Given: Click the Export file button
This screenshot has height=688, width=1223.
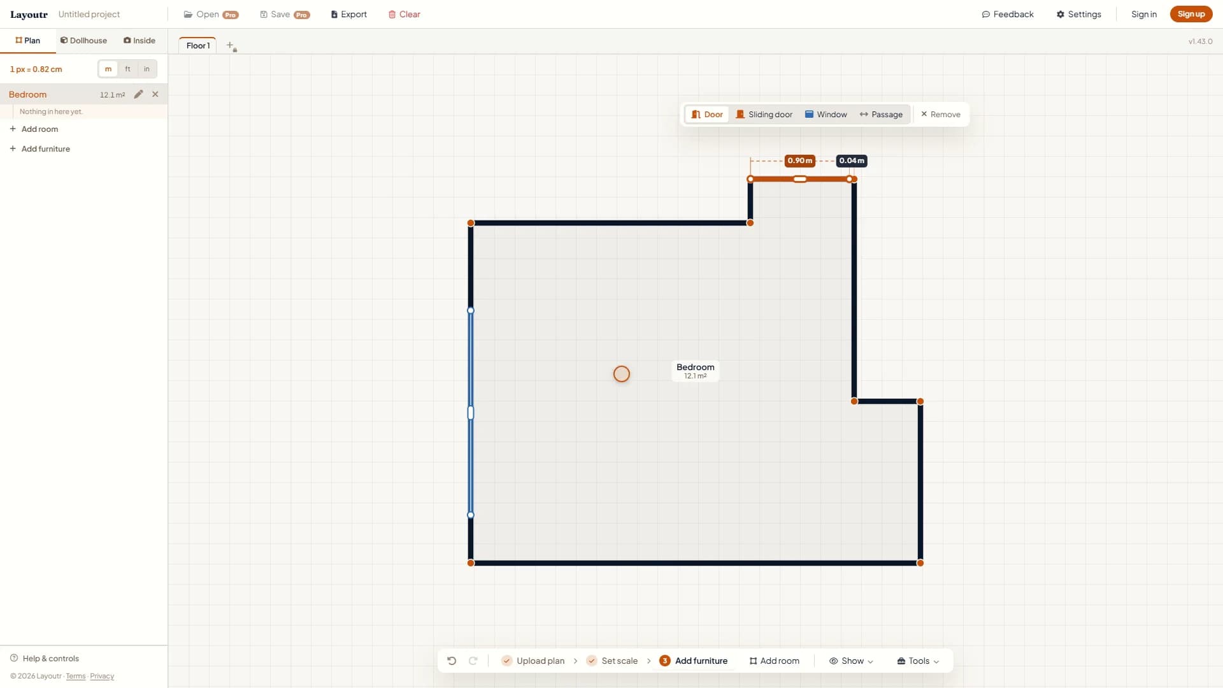Looking at the screenshot, I should tap(348, 14).
